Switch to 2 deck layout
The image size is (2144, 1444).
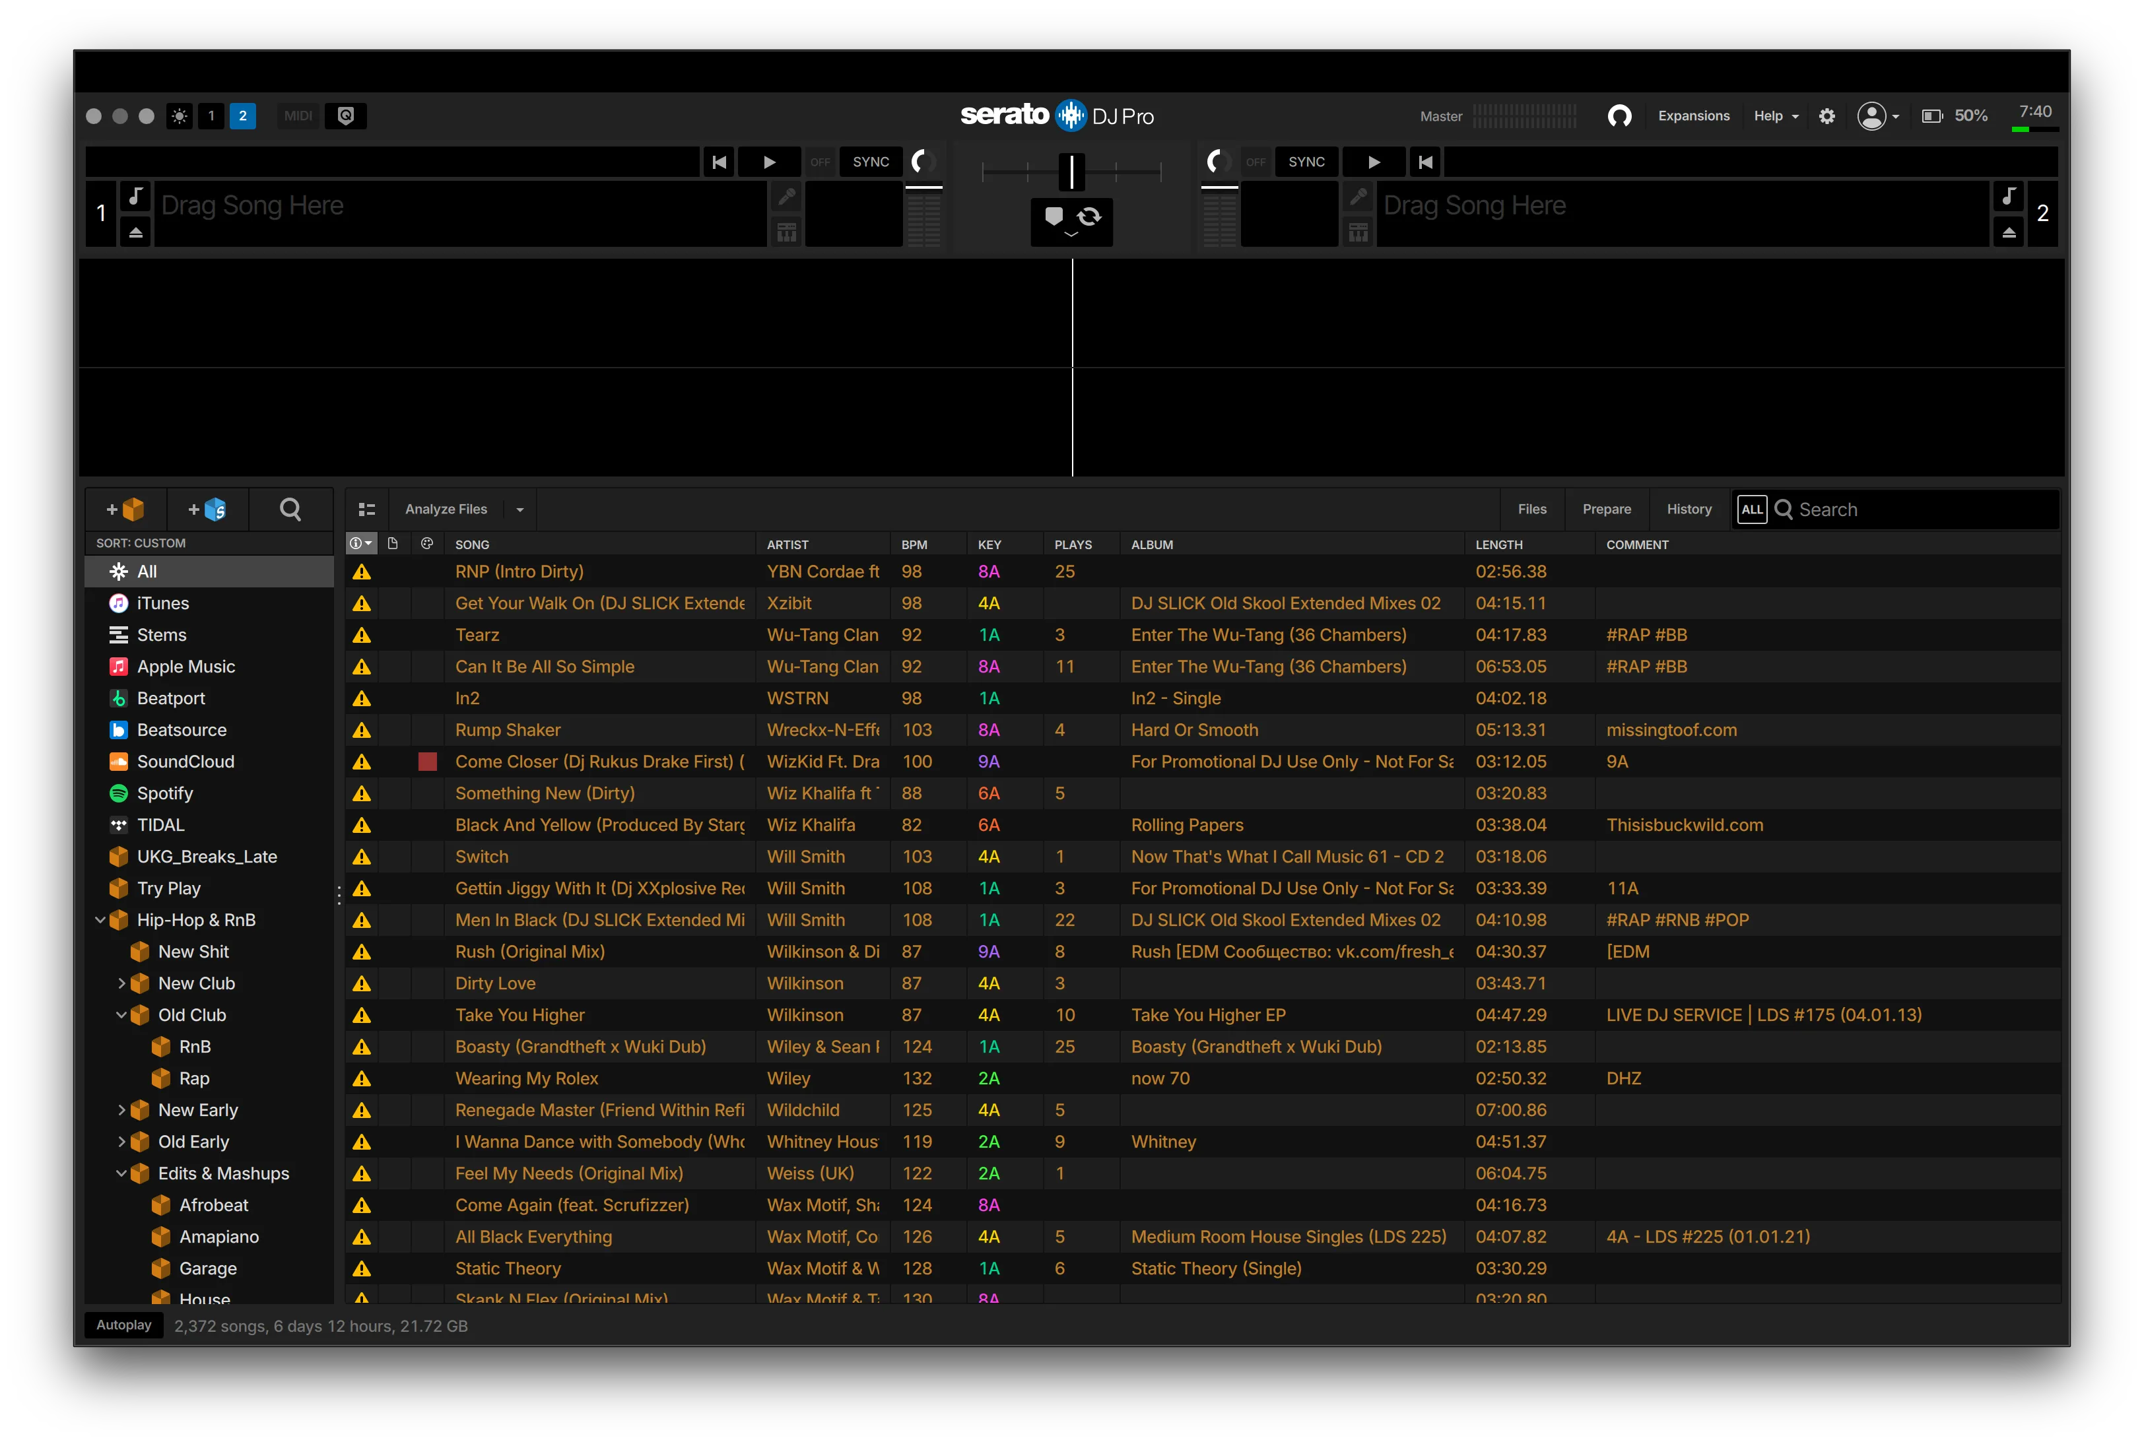(242, 116)
